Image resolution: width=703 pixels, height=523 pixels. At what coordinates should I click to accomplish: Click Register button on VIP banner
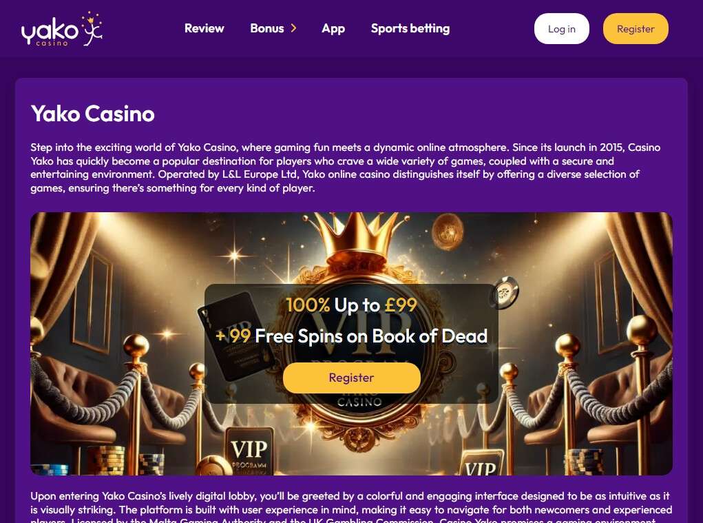pos(351,378)
